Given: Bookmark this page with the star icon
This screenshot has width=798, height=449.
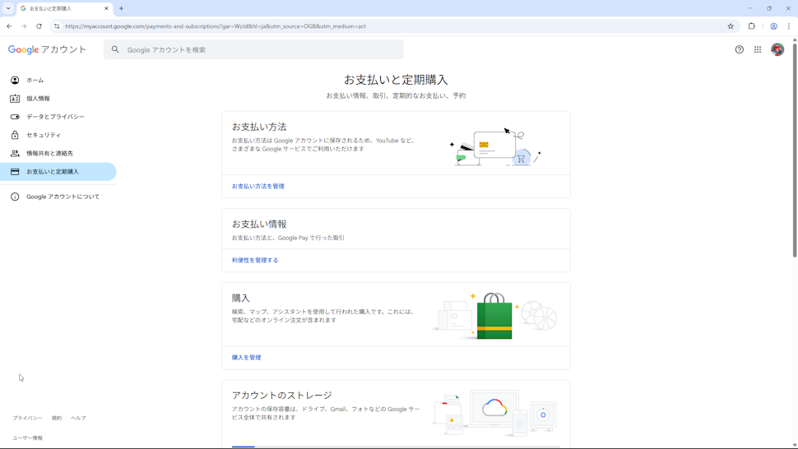Looking at the screenshot, I should (x=731, y=26).
